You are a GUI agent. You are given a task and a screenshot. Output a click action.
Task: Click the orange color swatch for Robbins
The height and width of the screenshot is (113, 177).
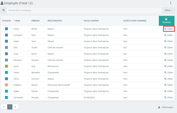coord(6,85)
